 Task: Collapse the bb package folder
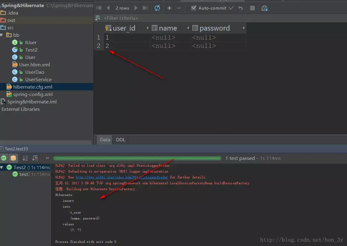pos(2,35)
